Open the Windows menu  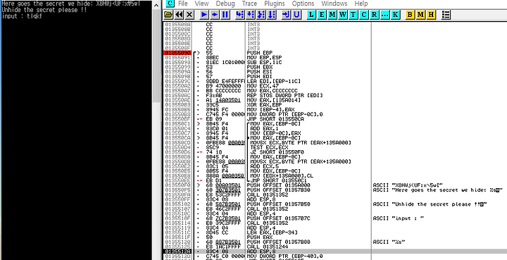[334, 4]
